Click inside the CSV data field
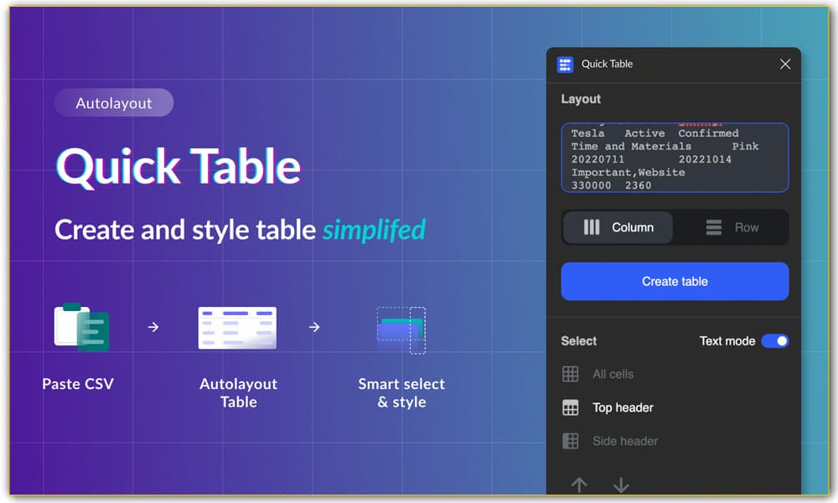Image resolution: width=838 pixels, height=503 pixels. tap(675, 155)
